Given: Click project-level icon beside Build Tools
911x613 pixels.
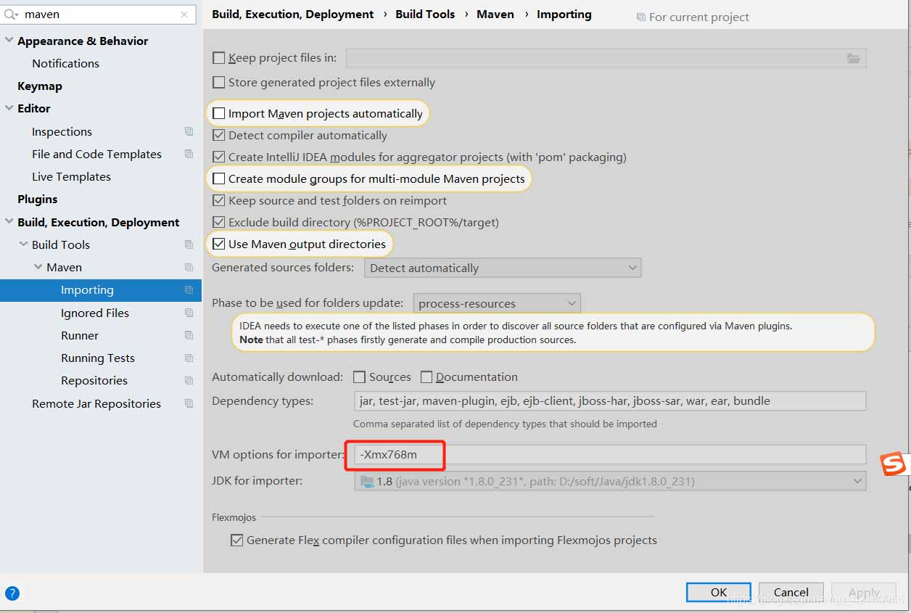Looking at the screenshot, I should 189,244.
